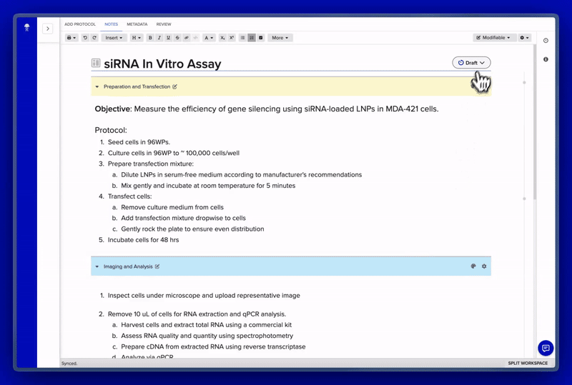Apply subscript formatting

pyautogui.click(x=222, y=38)
